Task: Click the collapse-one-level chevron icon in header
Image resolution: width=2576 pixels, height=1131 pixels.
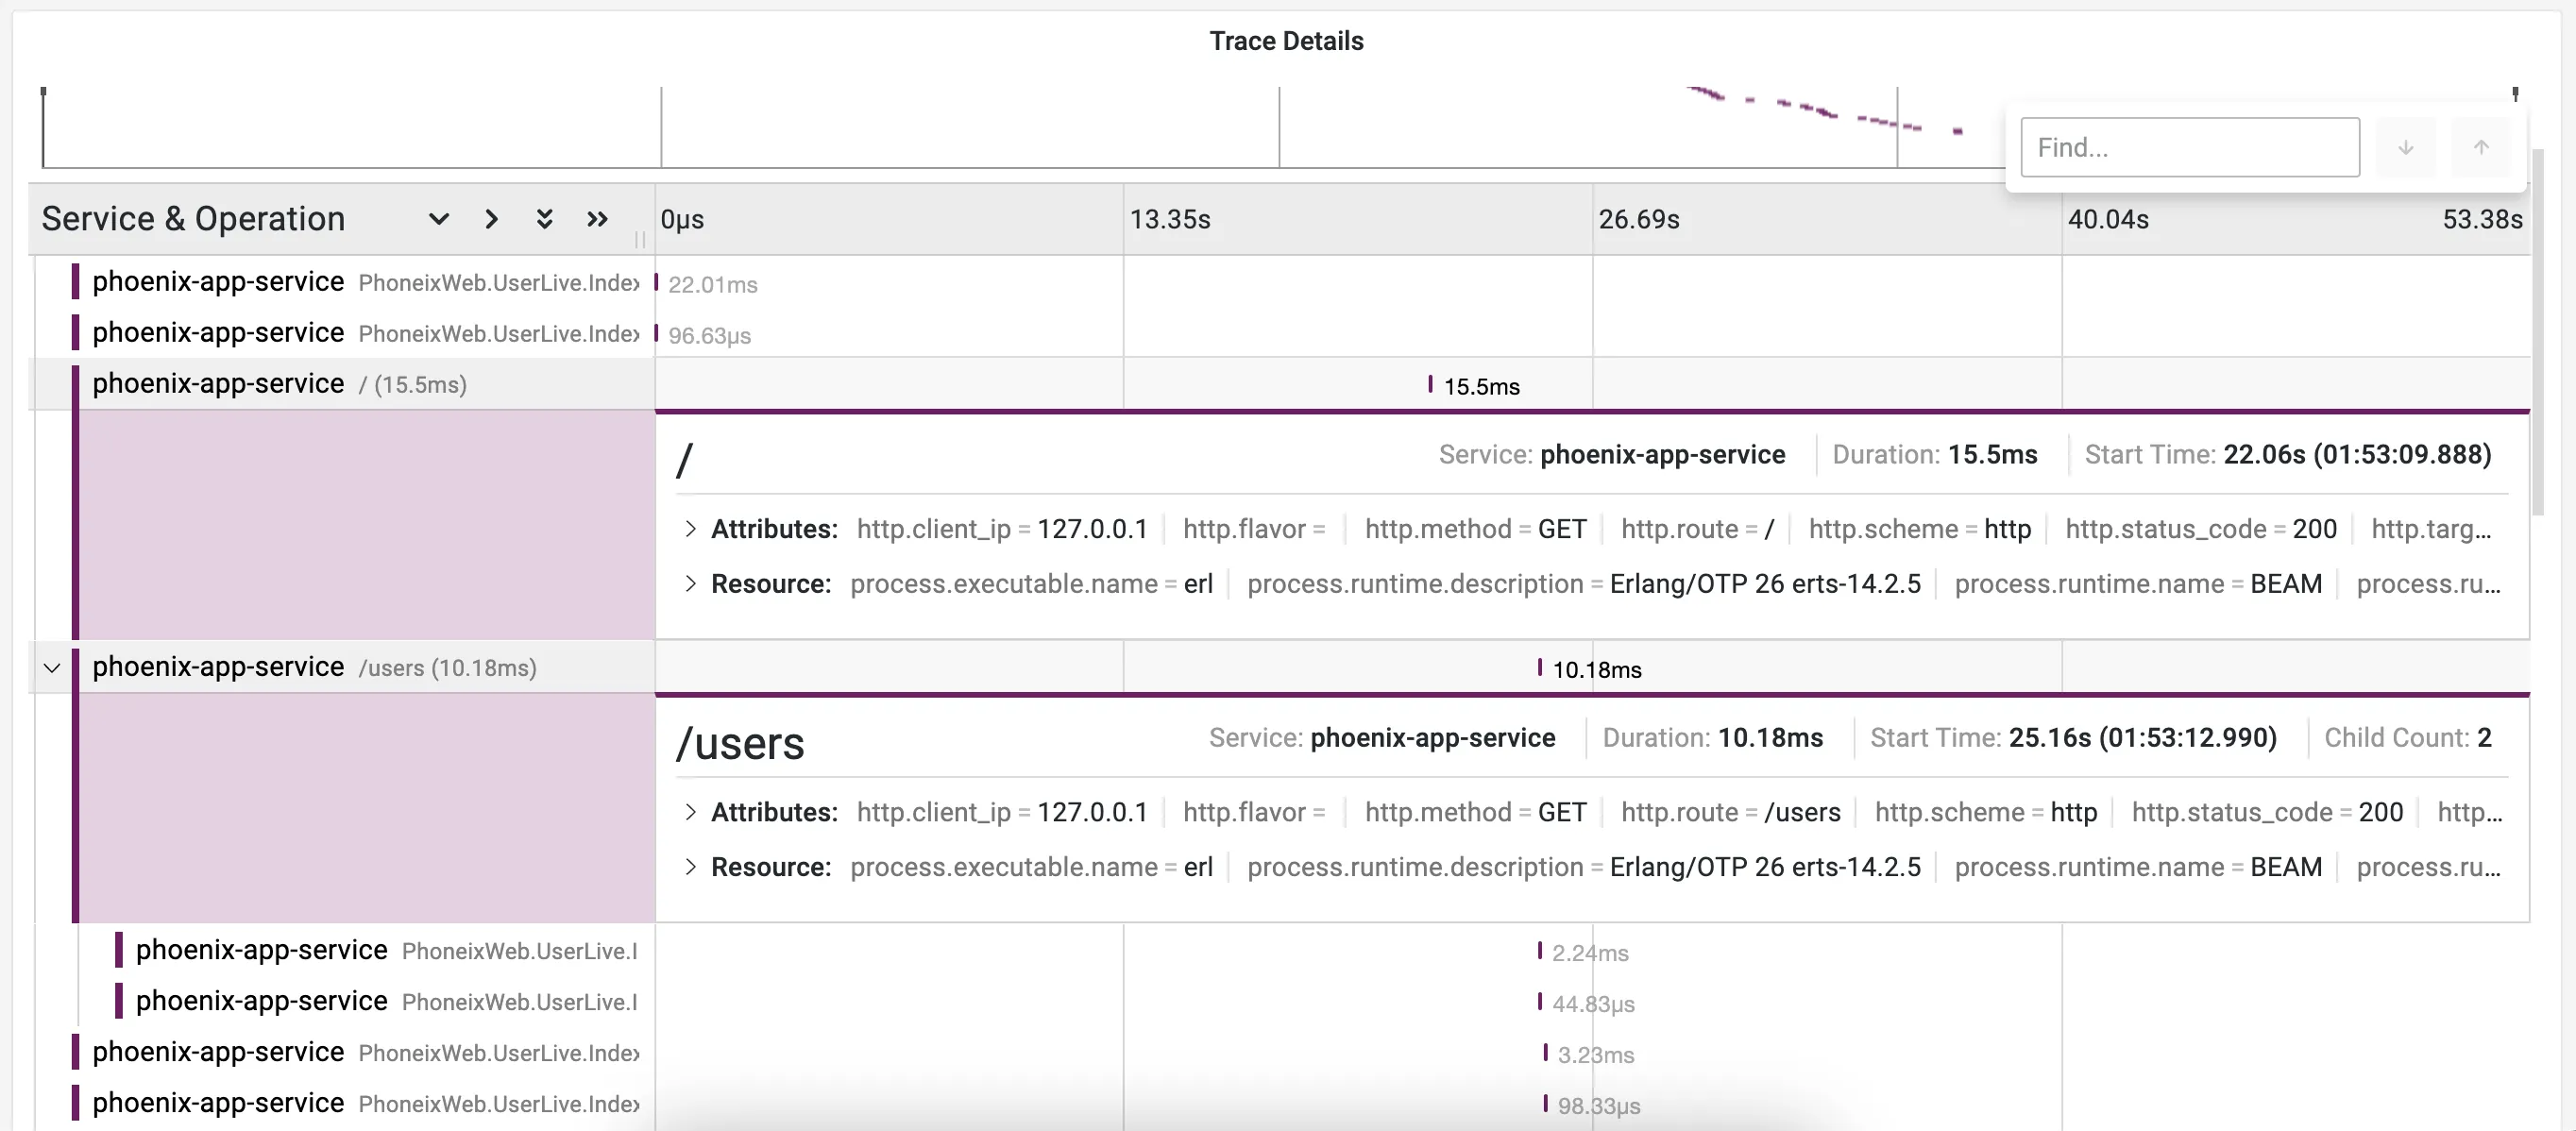Action: [491, 219]
